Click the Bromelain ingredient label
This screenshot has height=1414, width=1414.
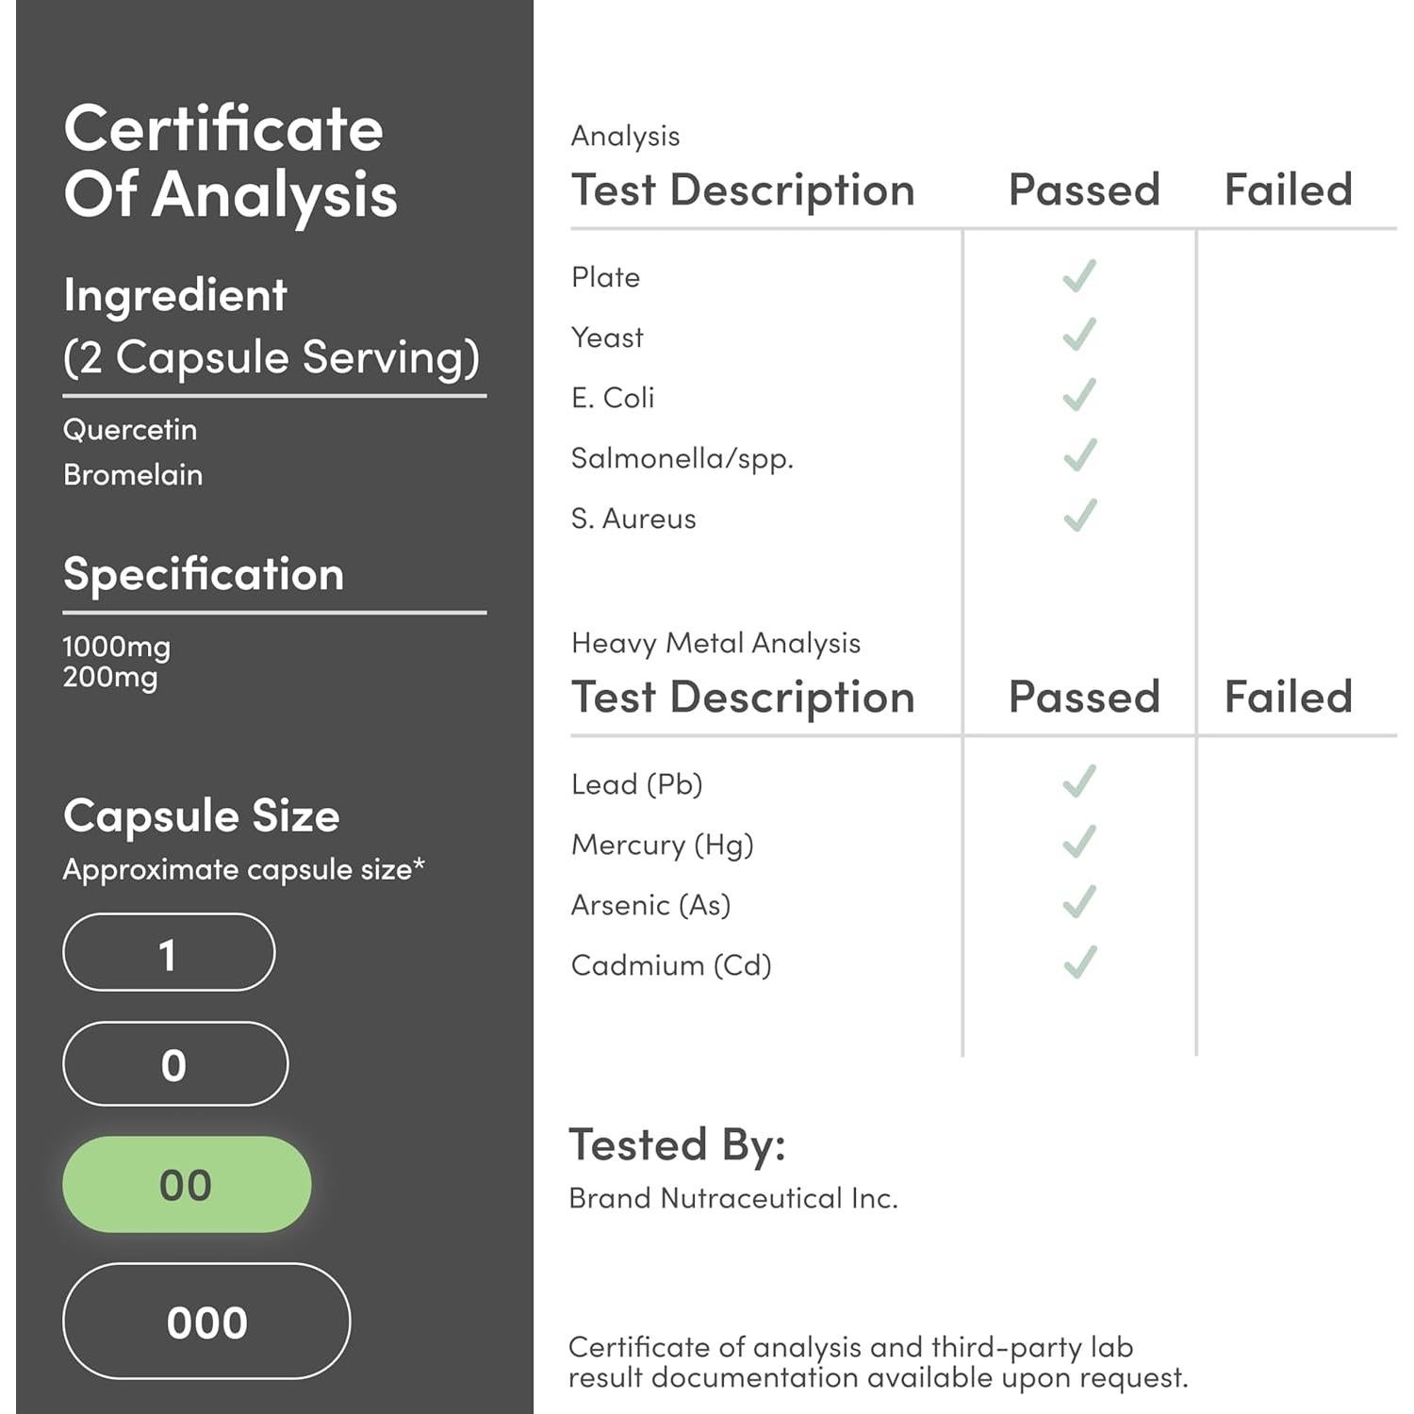pos(133,474)
